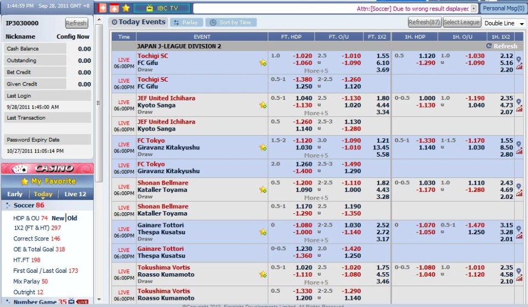The image size is (528, 307).
Task: Expand More+5 for Tochigi SC match
Action: [x=316, y=71]
